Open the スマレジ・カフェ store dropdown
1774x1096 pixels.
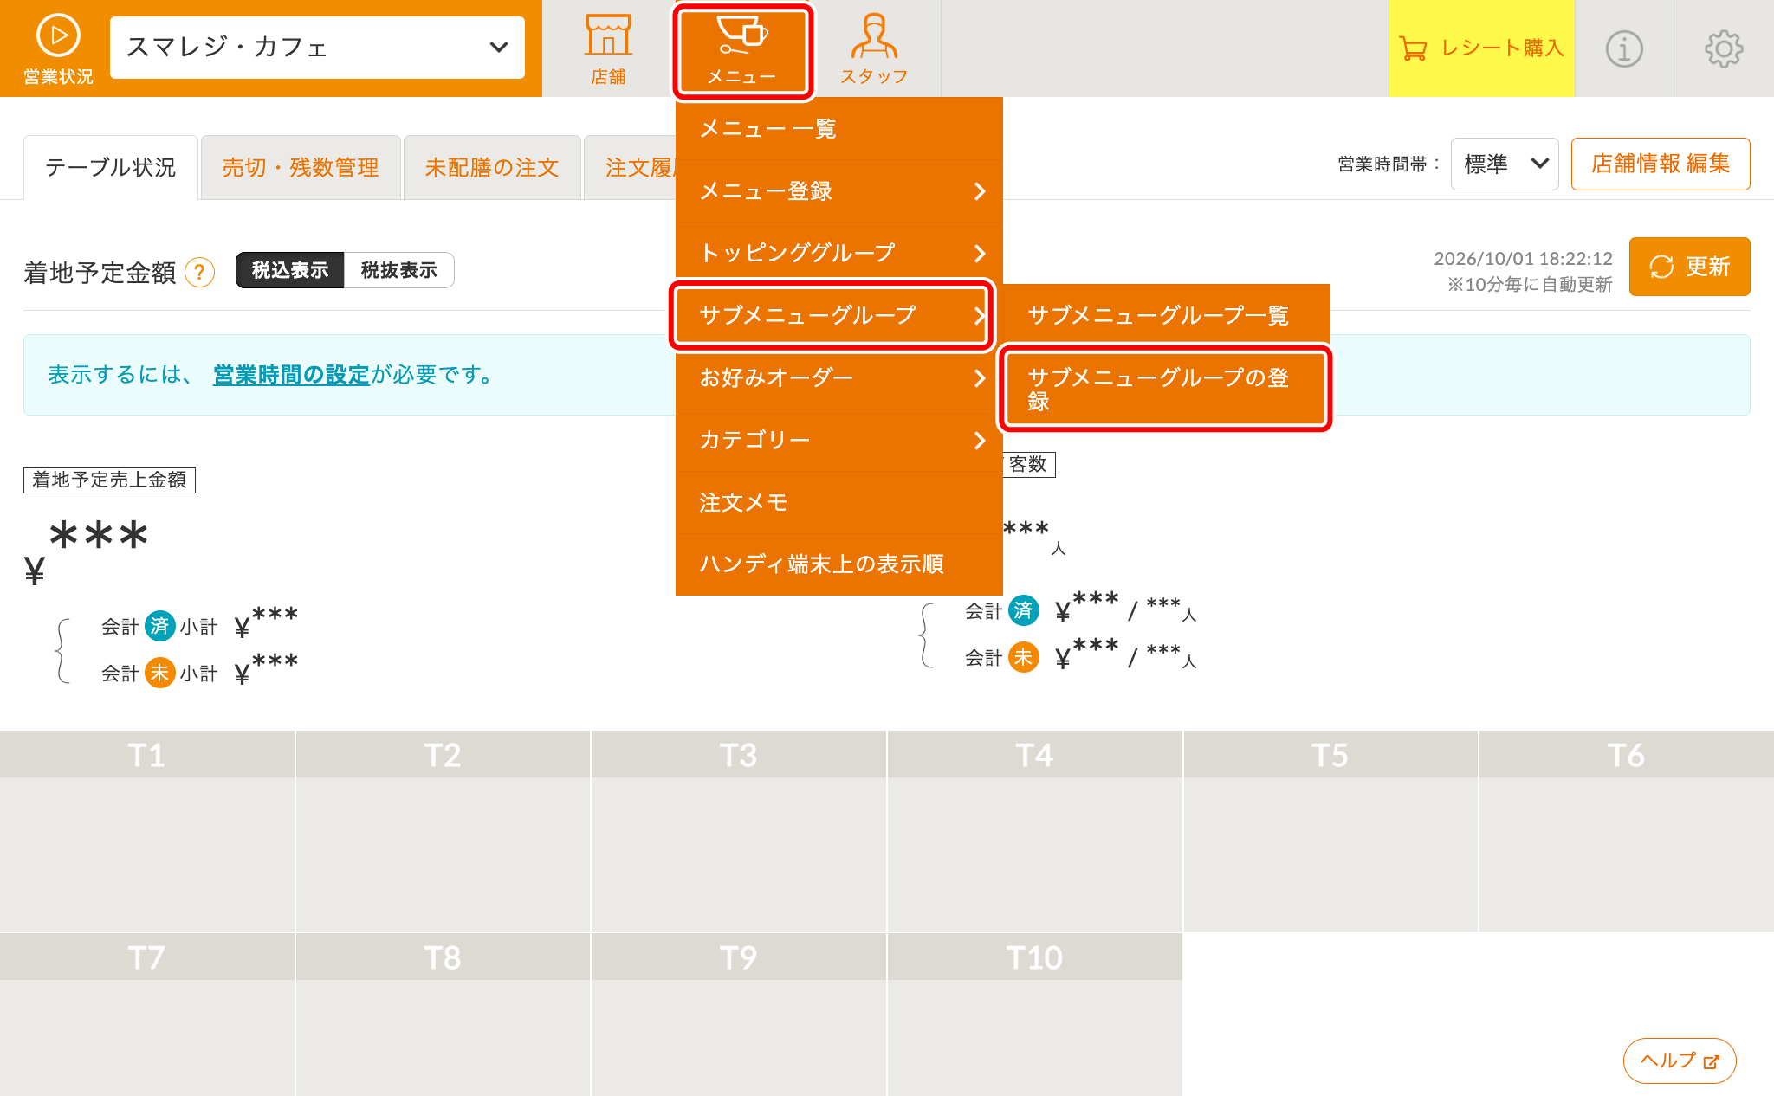317,48
